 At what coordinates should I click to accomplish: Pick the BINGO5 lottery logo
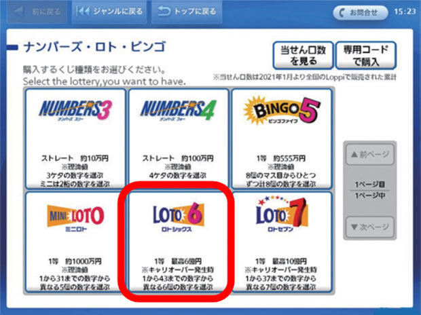[x=281, y=111]
